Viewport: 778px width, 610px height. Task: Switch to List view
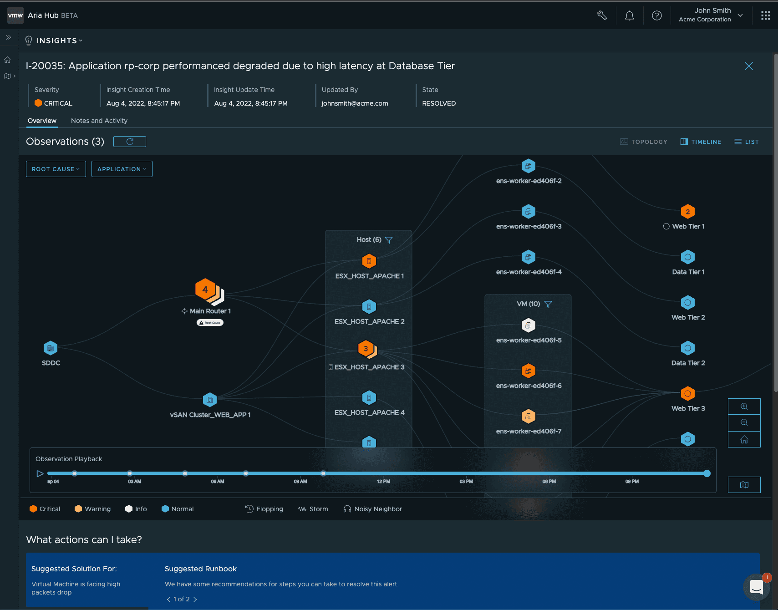point(746,142)
